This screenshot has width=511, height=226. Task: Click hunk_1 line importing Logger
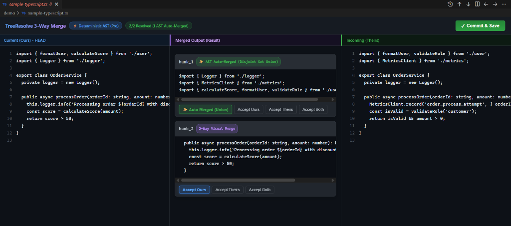click(222, 76)
